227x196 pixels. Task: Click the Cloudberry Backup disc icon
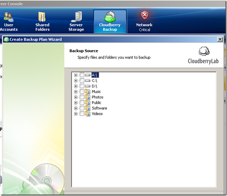(x=110, y=17)
